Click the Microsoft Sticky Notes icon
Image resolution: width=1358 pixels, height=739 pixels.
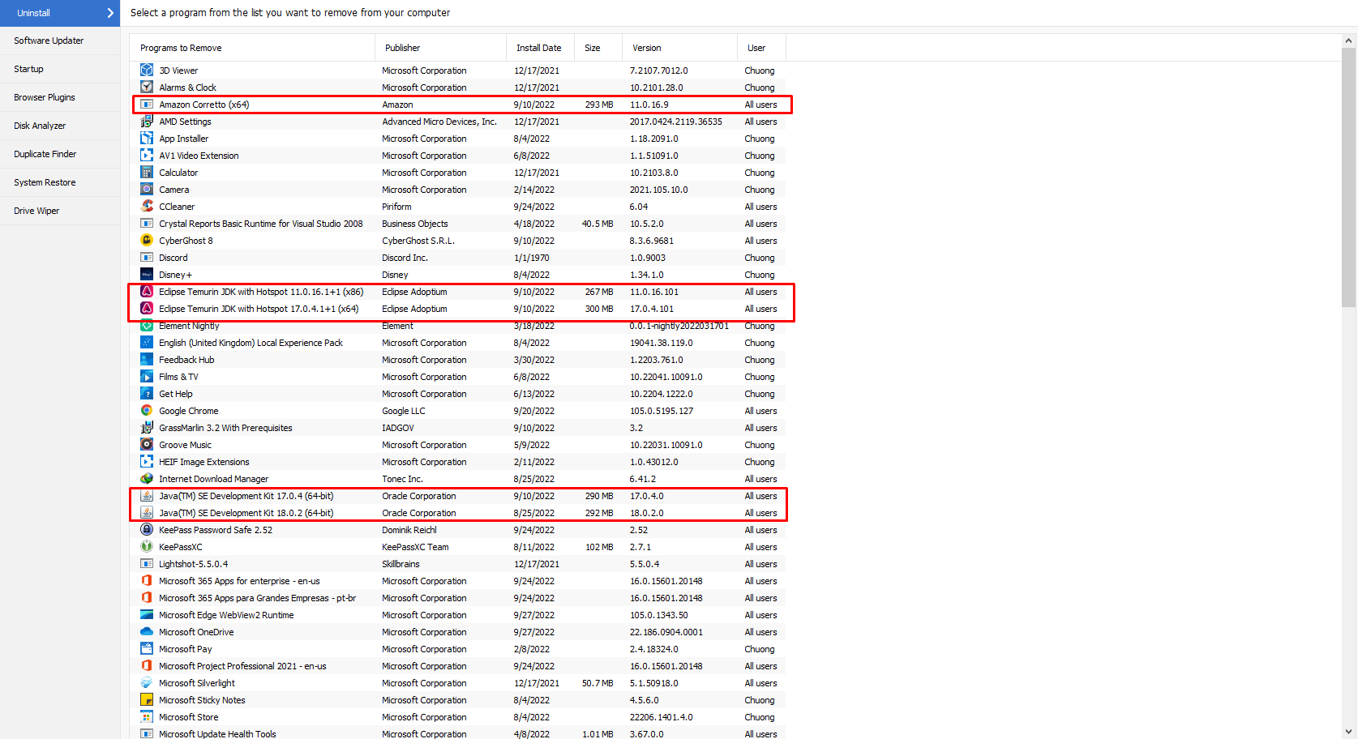pos(147,700)
